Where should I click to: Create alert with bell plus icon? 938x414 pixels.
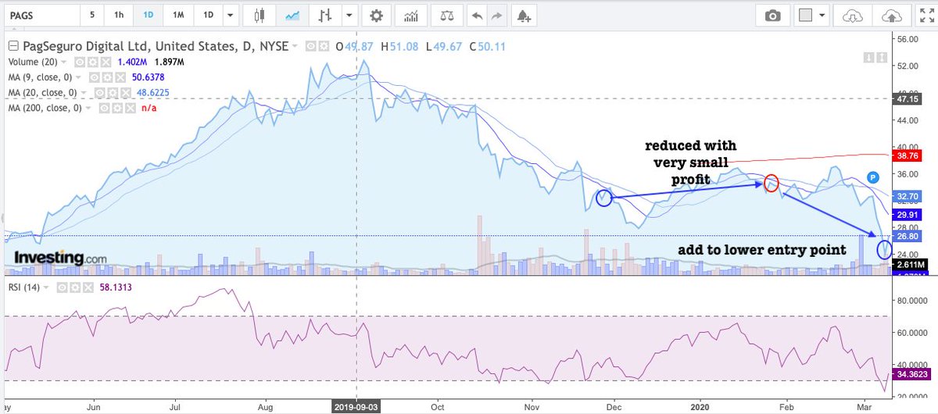pos(524,15)
